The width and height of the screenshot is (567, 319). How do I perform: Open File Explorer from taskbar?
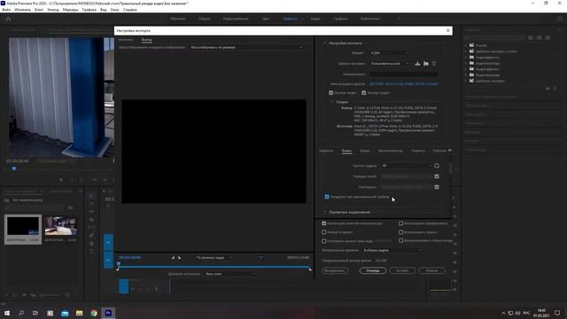(x=79, y=313)
